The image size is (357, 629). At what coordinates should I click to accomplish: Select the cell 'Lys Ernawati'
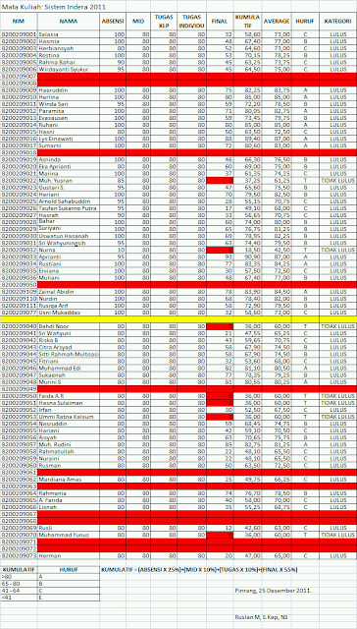69,139
